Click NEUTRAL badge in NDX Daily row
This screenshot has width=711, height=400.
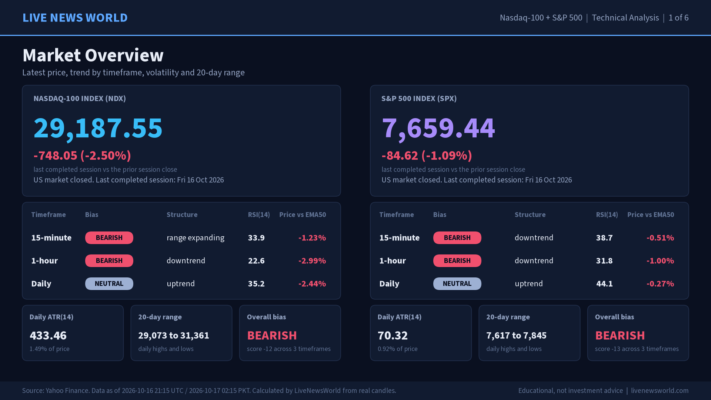[x=109, y=284]
